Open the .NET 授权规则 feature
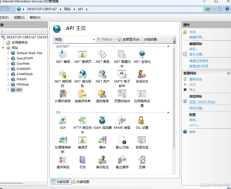231x189 pixels. click(63, 79)
